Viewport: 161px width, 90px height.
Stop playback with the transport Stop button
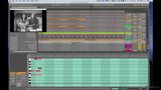click(62, 5)
